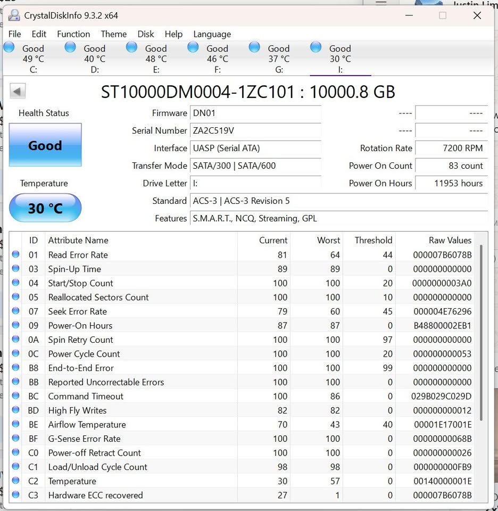498x511 pixels.
Task: Open the Function menu
Action: pyautogui.click(x=73, y=34)
